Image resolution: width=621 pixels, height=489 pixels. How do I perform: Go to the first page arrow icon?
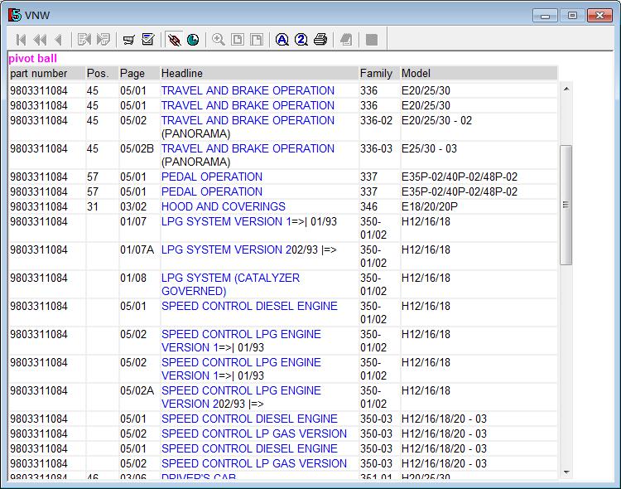[x=21, y=40]
